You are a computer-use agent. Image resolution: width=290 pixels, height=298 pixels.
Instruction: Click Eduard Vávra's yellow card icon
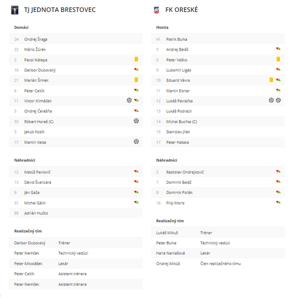[271, 80]
